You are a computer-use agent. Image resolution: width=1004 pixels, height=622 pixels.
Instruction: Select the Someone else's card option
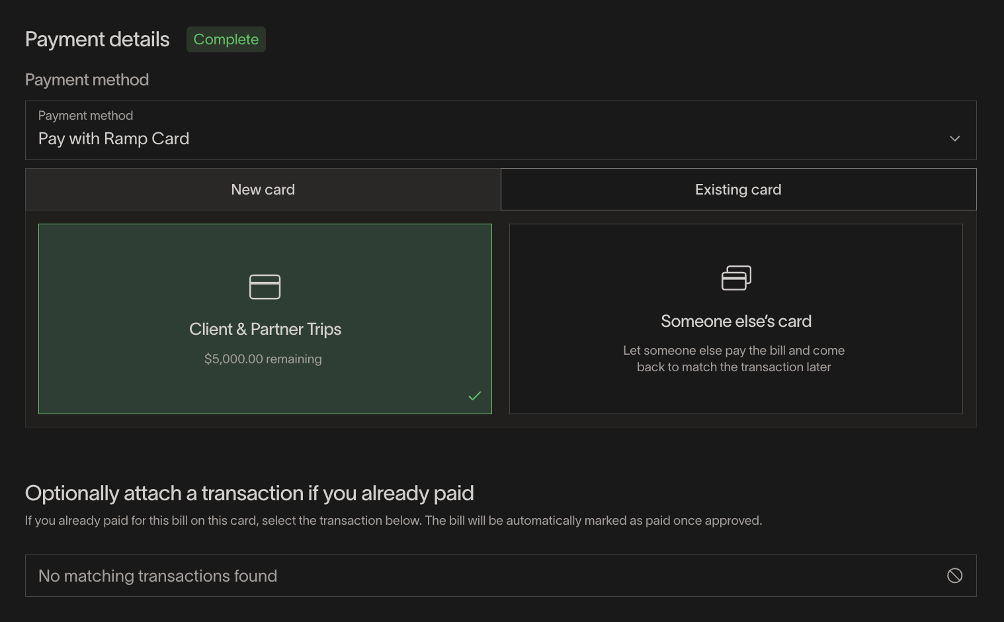(x=735, y=318)
